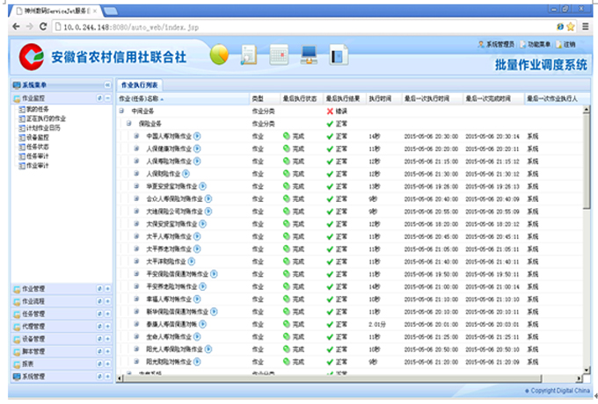The height and width of the screenshot is (404, 598).
Task: Open 计划作业日历 in the sidebar tree
Action: [43, 128]
